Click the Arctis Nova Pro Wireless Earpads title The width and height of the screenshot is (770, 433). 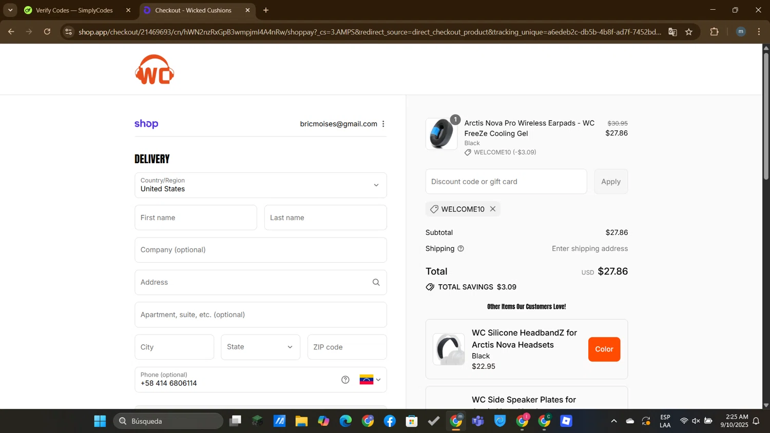point(529,128)
